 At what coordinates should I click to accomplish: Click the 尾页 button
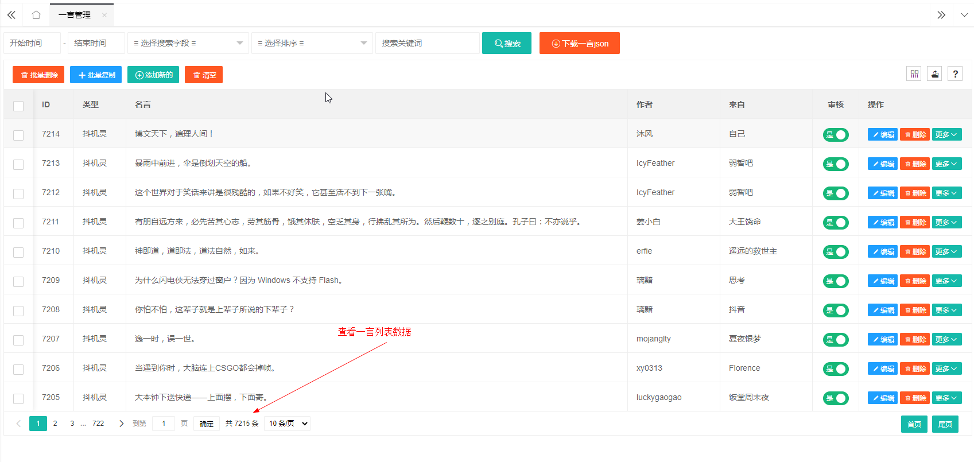[945, 424]
